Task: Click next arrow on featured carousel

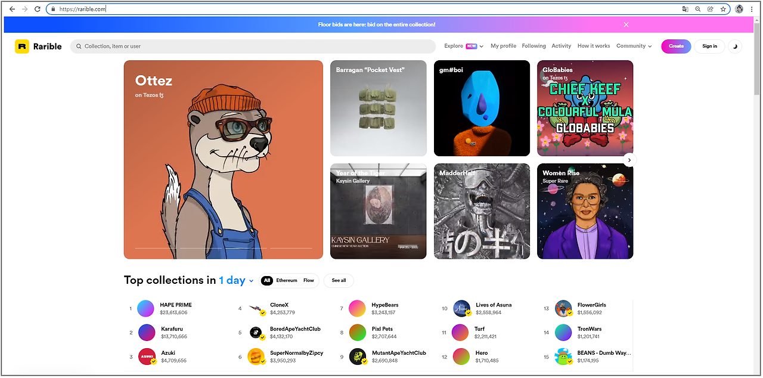Action: tap(630, 160)
